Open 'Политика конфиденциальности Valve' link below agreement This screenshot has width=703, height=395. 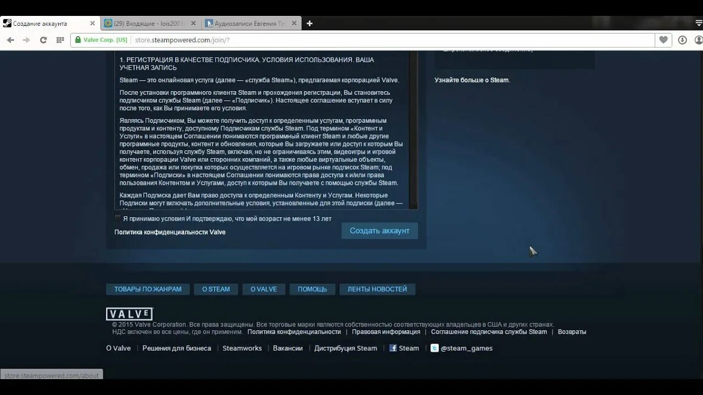pyautogui.click(x=170, y=232)
